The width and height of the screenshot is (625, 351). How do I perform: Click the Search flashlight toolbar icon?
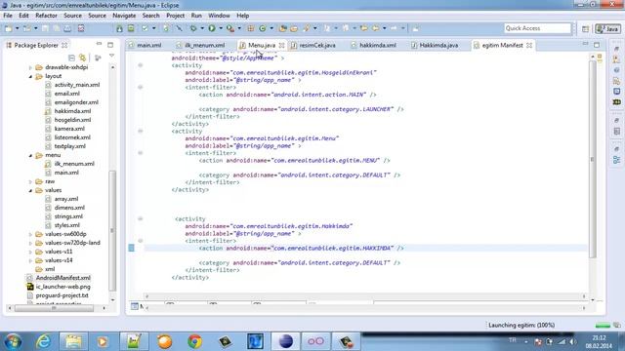pos(306,28)
